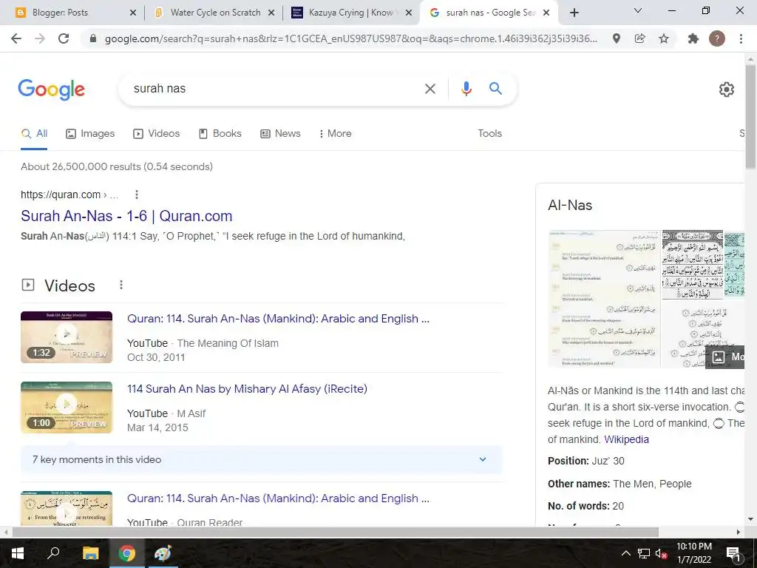Open the Paint app in taskbar
The width and height of the screenshot is (757, 568).
coord(163,553)
